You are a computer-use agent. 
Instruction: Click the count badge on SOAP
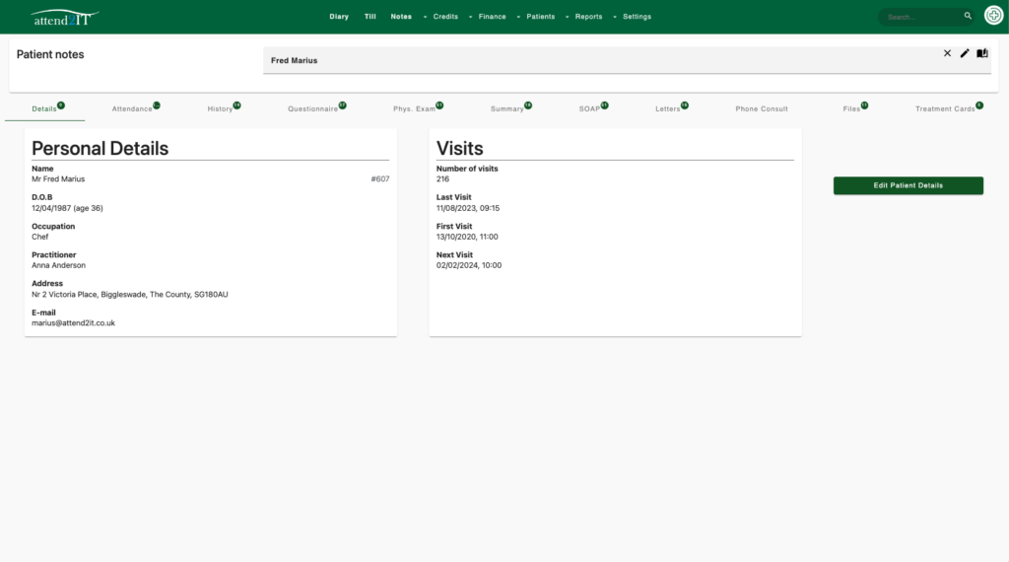coord(604,105)
